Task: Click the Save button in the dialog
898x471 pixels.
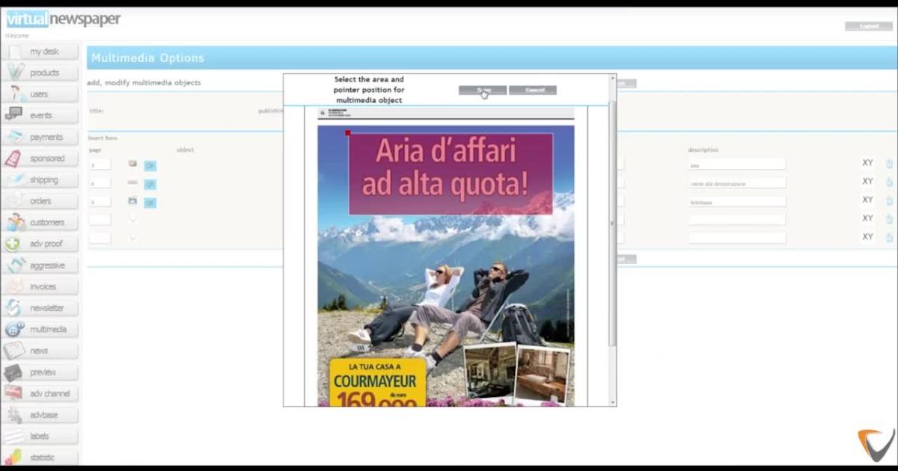Action: coord(482,90)
